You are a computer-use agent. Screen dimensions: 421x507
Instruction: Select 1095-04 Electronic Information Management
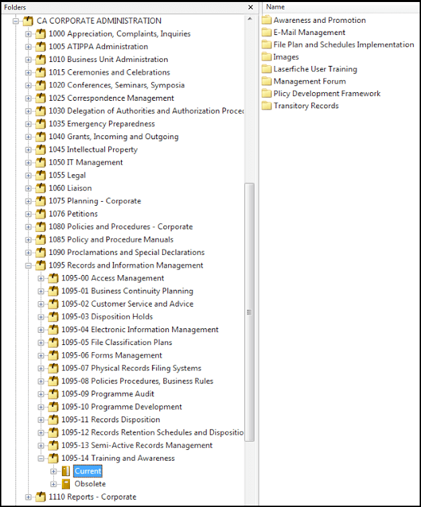point(140,329)
